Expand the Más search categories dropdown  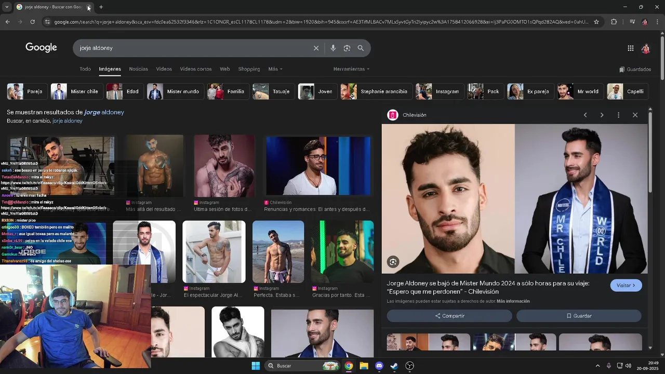point(275,69)
